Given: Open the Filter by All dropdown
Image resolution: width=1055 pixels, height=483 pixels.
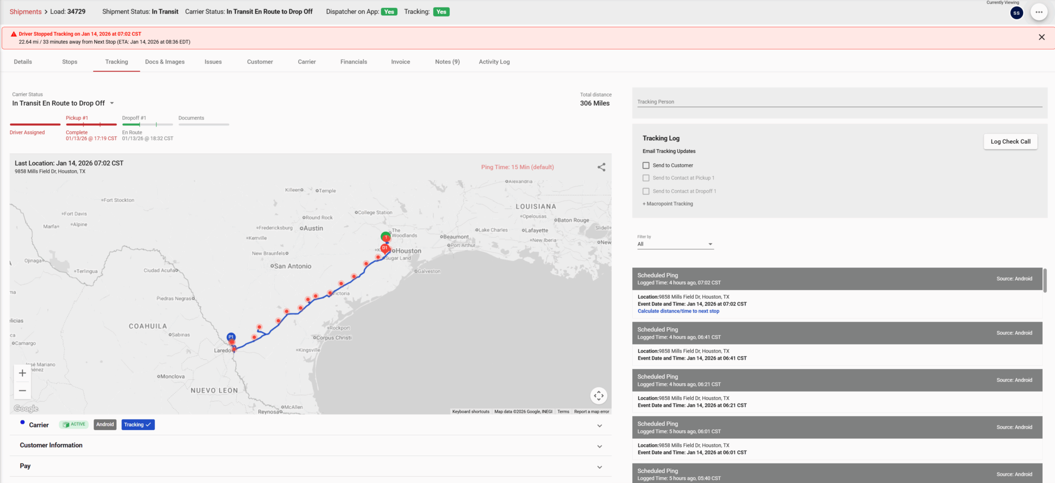Looking at the screenshot, I should tap(675, 244).
